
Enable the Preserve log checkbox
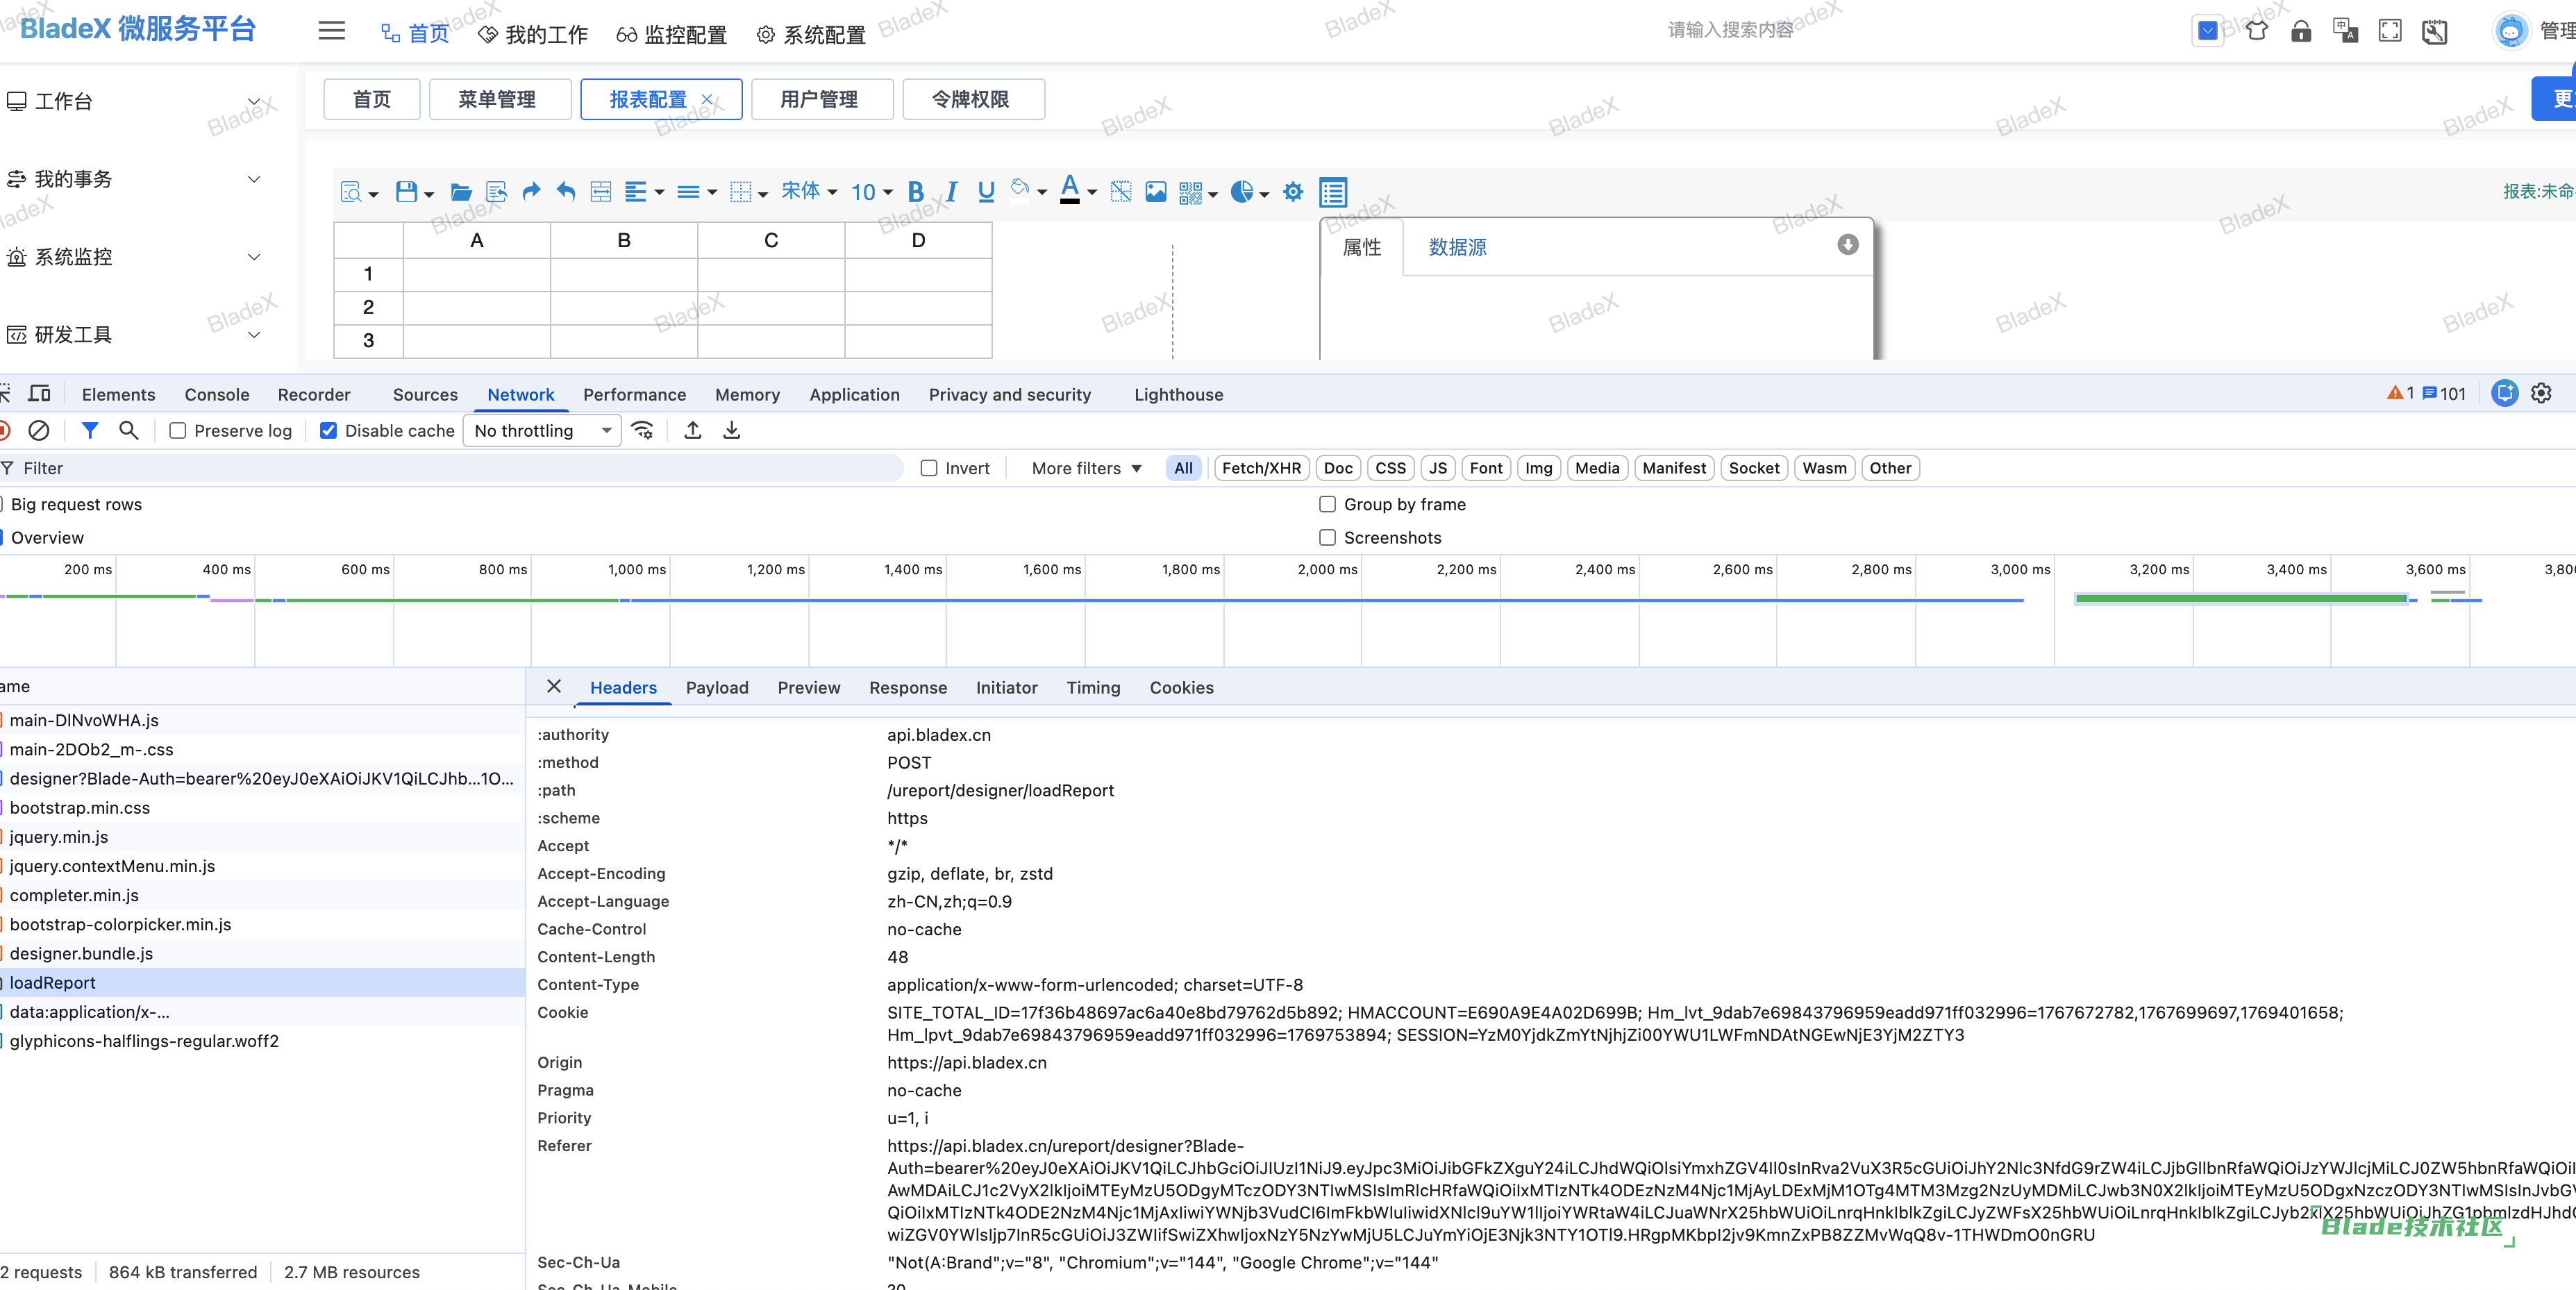[178, 431]
